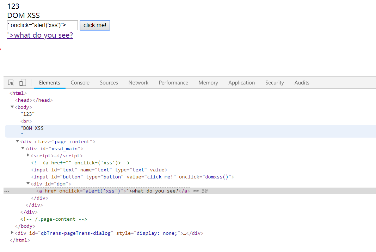376x252 pixels.
Task: Activate the inspect element picker icon
Action: (x=11, y=83)
